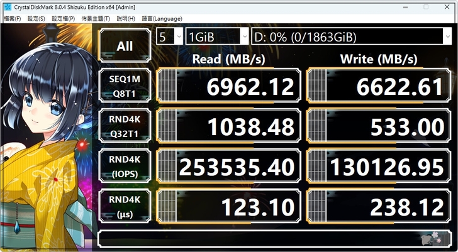Open the 檔案(F) menu
Viewport: 458px width, 252px height.
click(13, 19)
